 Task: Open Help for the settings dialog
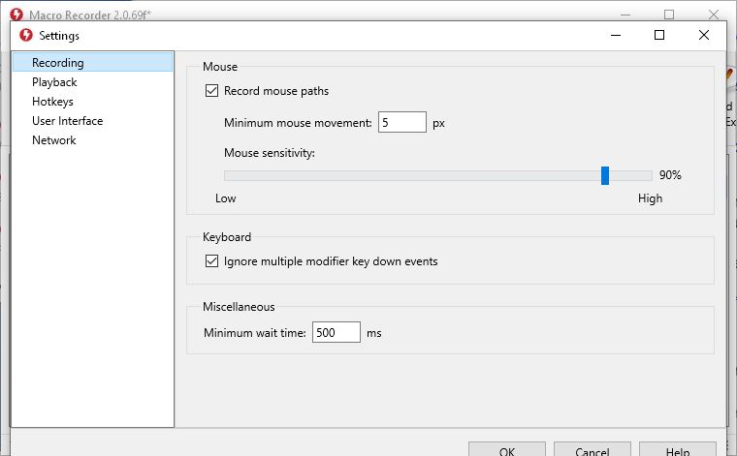pyautogui.click(x=677, y=449)
